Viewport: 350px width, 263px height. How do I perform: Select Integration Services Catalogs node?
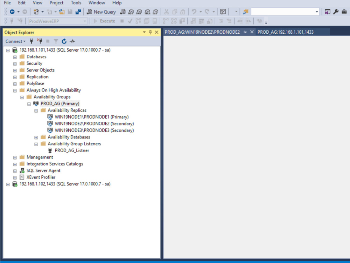coord(55,164)
